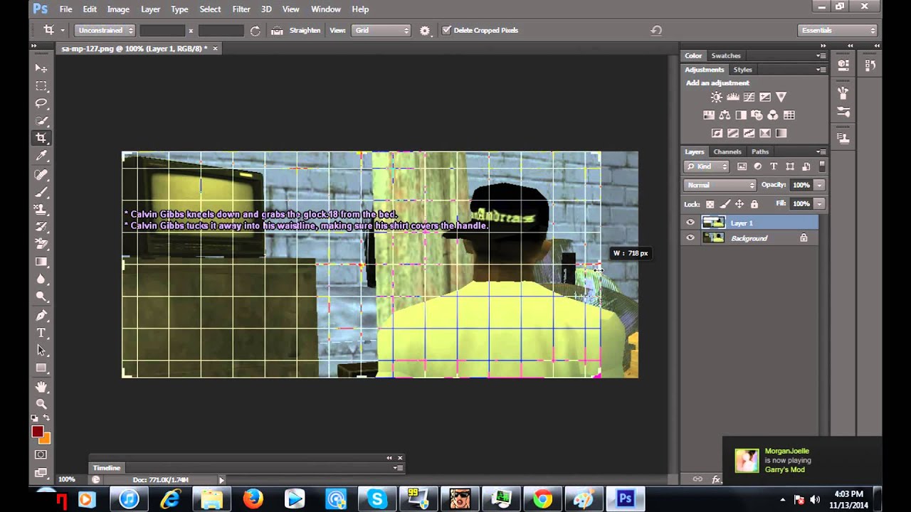Select the Horizontal Type tool
Viewport: 911px width, 512px height.
click(41, 333)
